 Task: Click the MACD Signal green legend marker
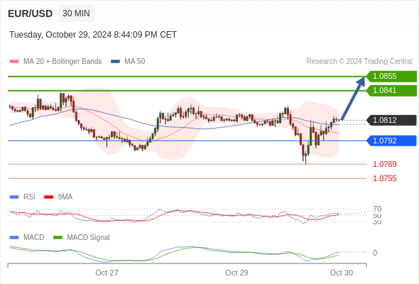pyautogui.click(x=58, y=237)
